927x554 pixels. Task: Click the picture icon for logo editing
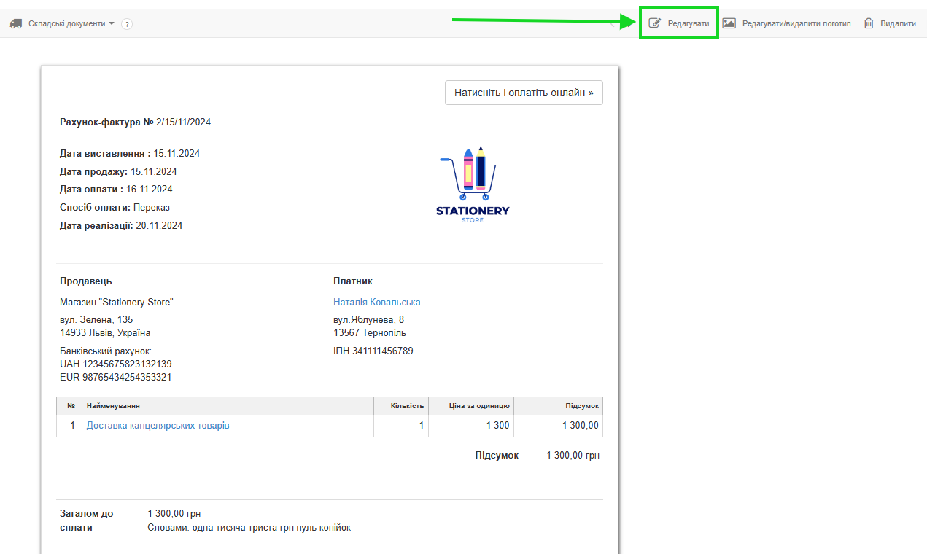[729, 23]
